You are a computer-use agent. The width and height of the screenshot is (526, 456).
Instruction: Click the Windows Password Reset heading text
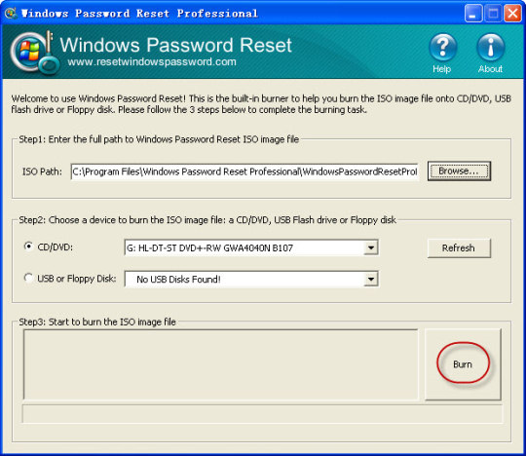175,45
